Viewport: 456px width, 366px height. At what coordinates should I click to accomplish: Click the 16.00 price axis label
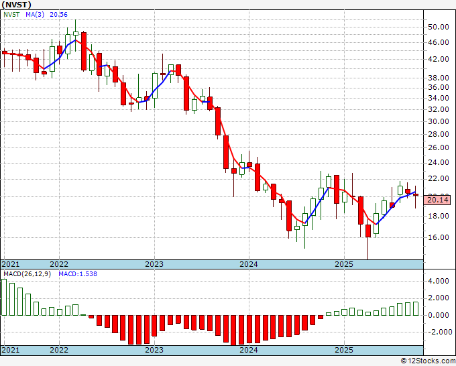click(439, 237)
